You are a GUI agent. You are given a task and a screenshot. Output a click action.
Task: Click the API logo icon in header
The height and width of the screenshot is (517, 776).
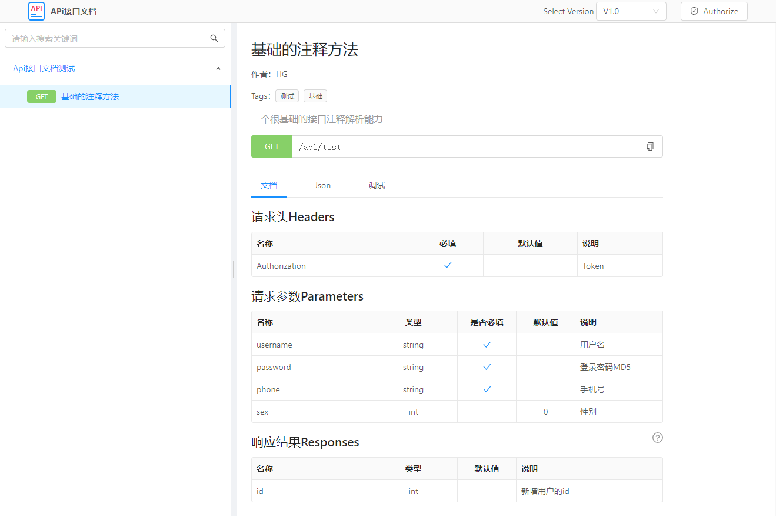(x=36, y=11)
